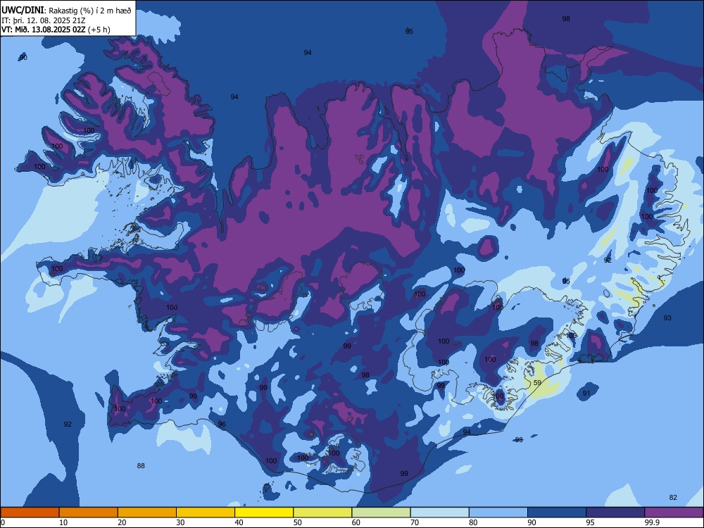
Task: Click the dark orange 0–10 legend swatch
Action: click(30, 513)
